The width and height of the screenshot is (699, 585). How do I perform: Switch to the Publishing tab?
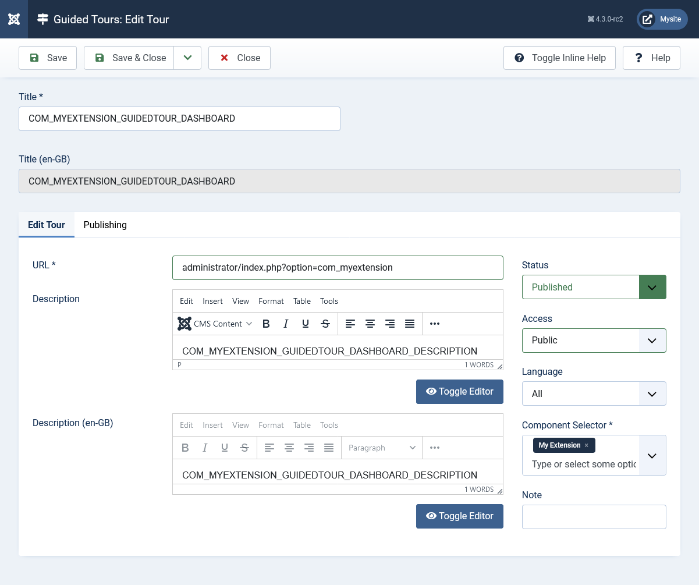click(105, 225)
